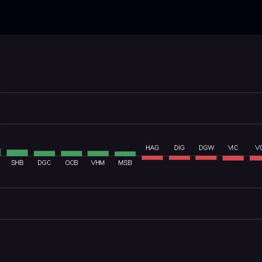Screen dimensions: 262x262
Task: Click the HAG ticker label
Action: [152, 148]
